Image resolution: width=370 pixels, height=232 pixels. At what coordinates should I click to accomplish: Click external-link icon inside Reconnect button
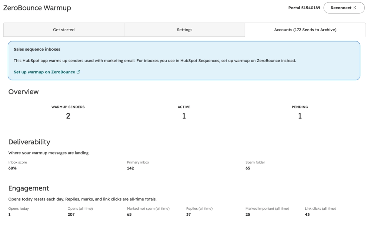coord(354,8)
